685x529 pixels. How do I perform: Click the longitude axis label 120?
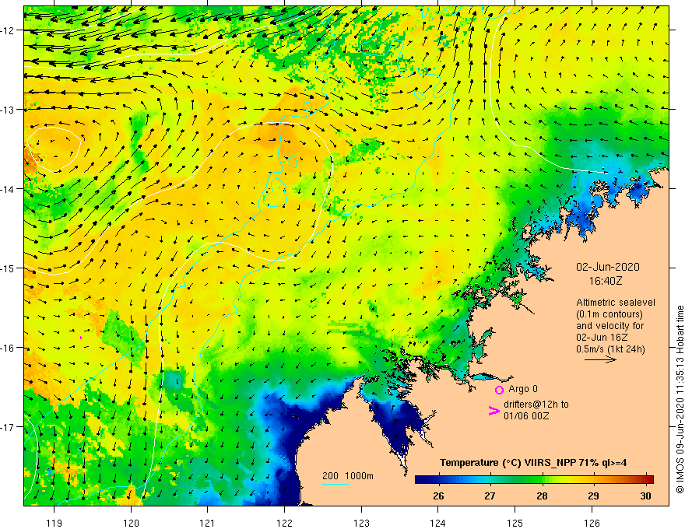point(131,523)
